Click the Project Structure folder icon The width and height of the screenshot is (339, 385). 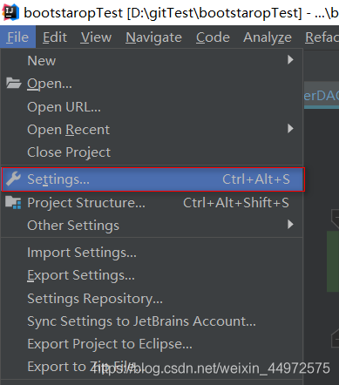[x=13, y=202]
